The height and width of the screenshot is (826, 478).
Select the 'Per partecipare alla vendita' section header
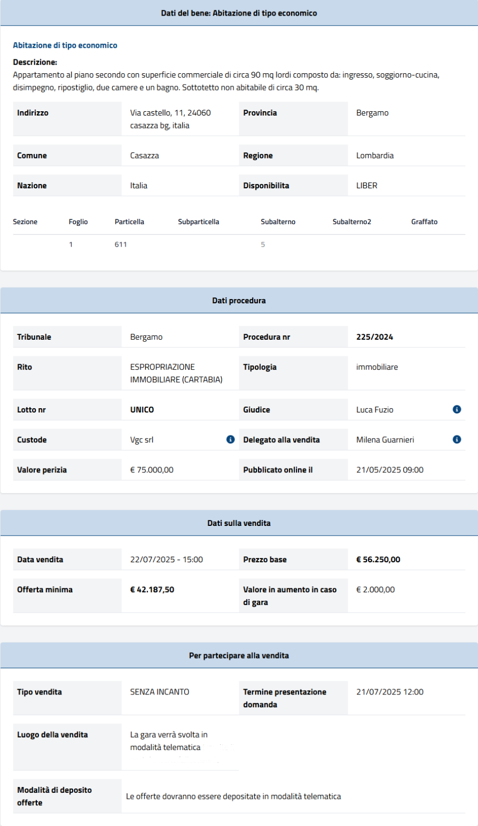tap(239, 655)
